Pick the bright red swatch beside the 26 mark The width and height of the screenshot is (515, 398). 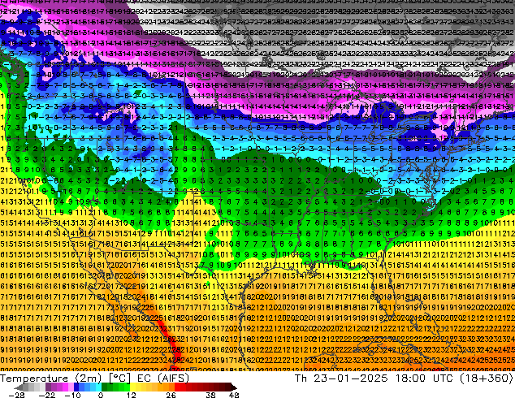click(177, 387)
